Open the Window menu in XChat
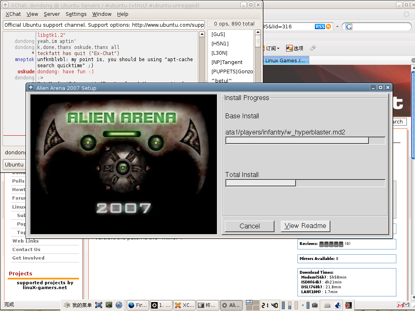Image resolution: width=415 pixels, height=311 pixels. [x=102, y=14]
